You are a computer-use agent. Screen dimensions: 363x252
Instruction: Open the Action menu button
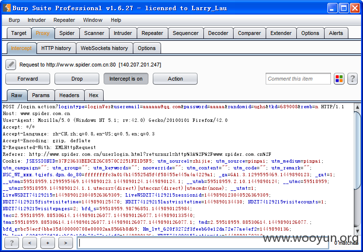[x=175, y=79]
